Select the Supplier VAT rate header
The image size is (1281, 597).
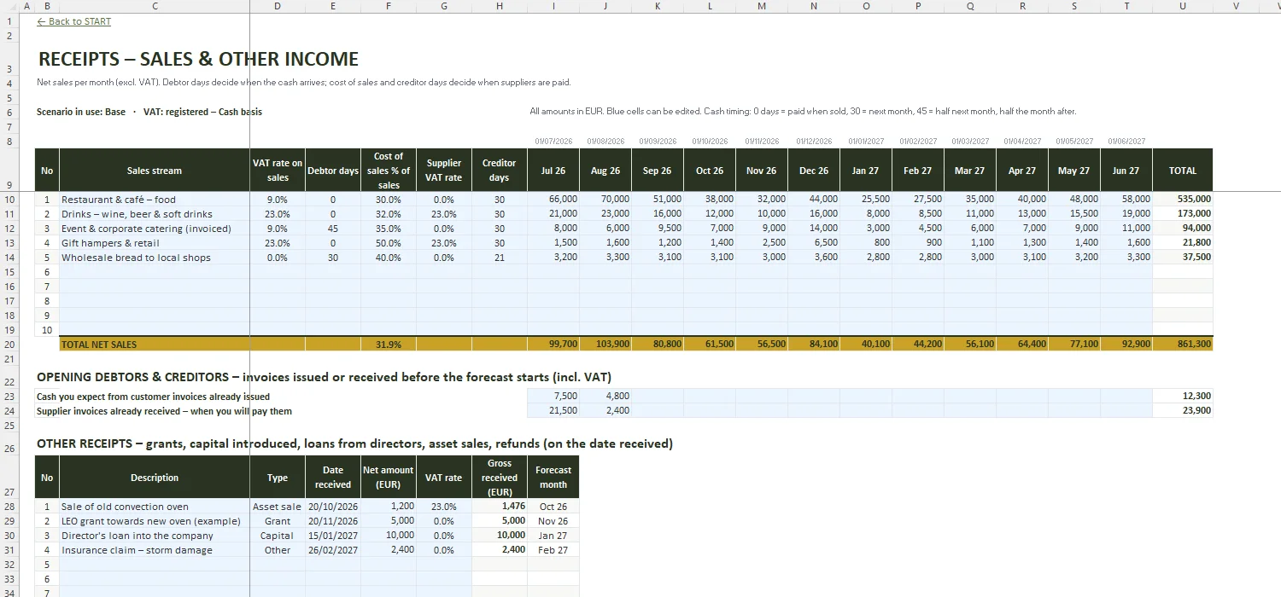click(x=444, y=171)
